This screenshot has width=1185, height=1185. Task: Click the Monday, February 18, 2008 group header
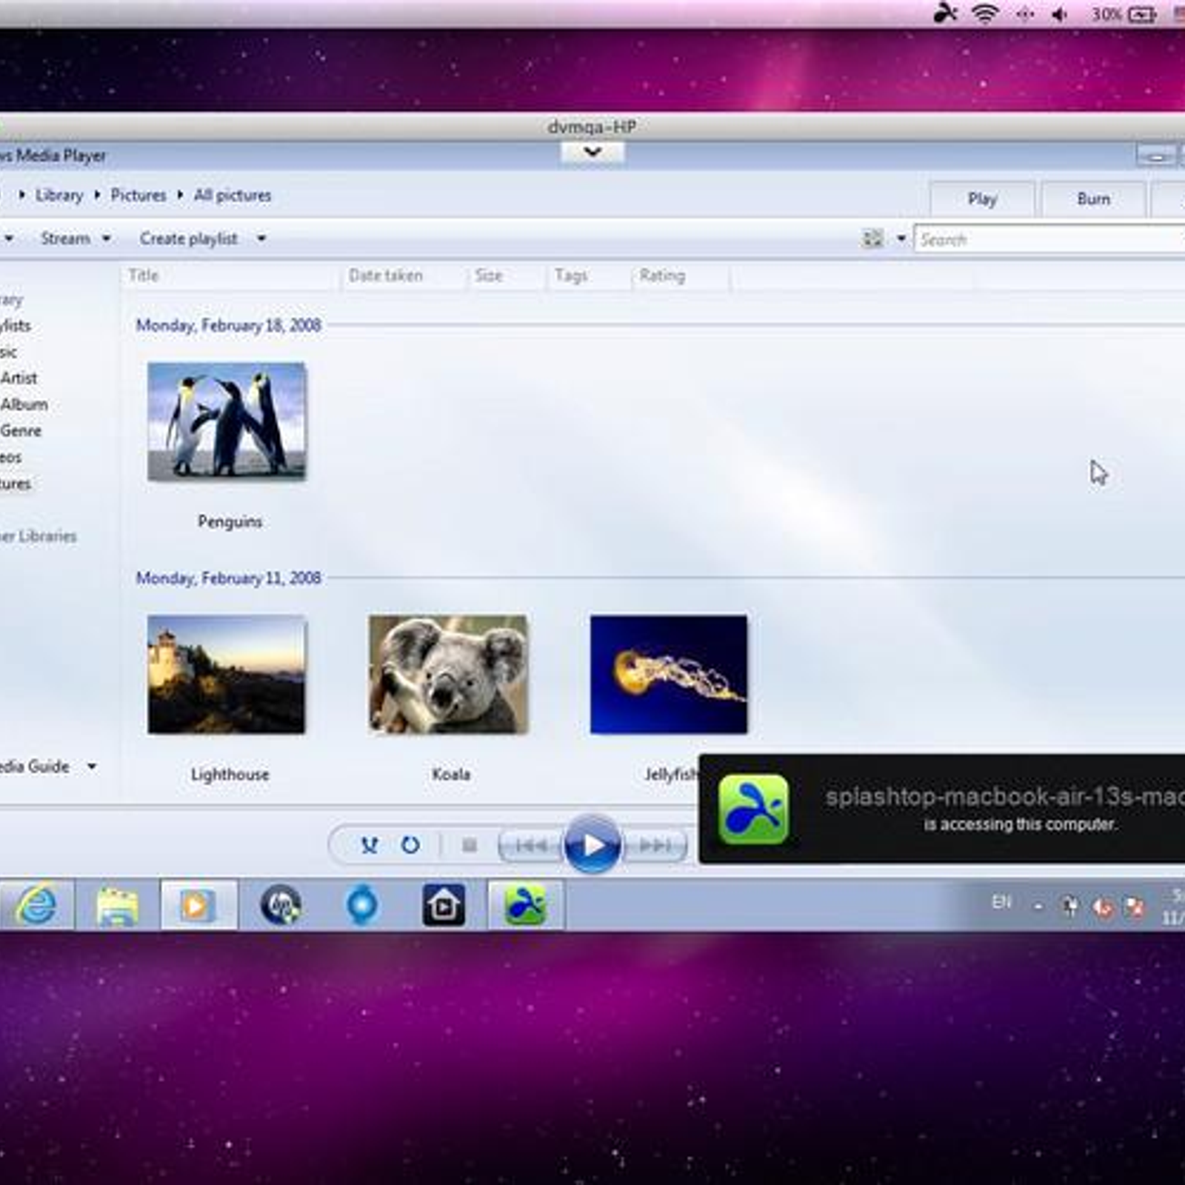click(228, 325)
